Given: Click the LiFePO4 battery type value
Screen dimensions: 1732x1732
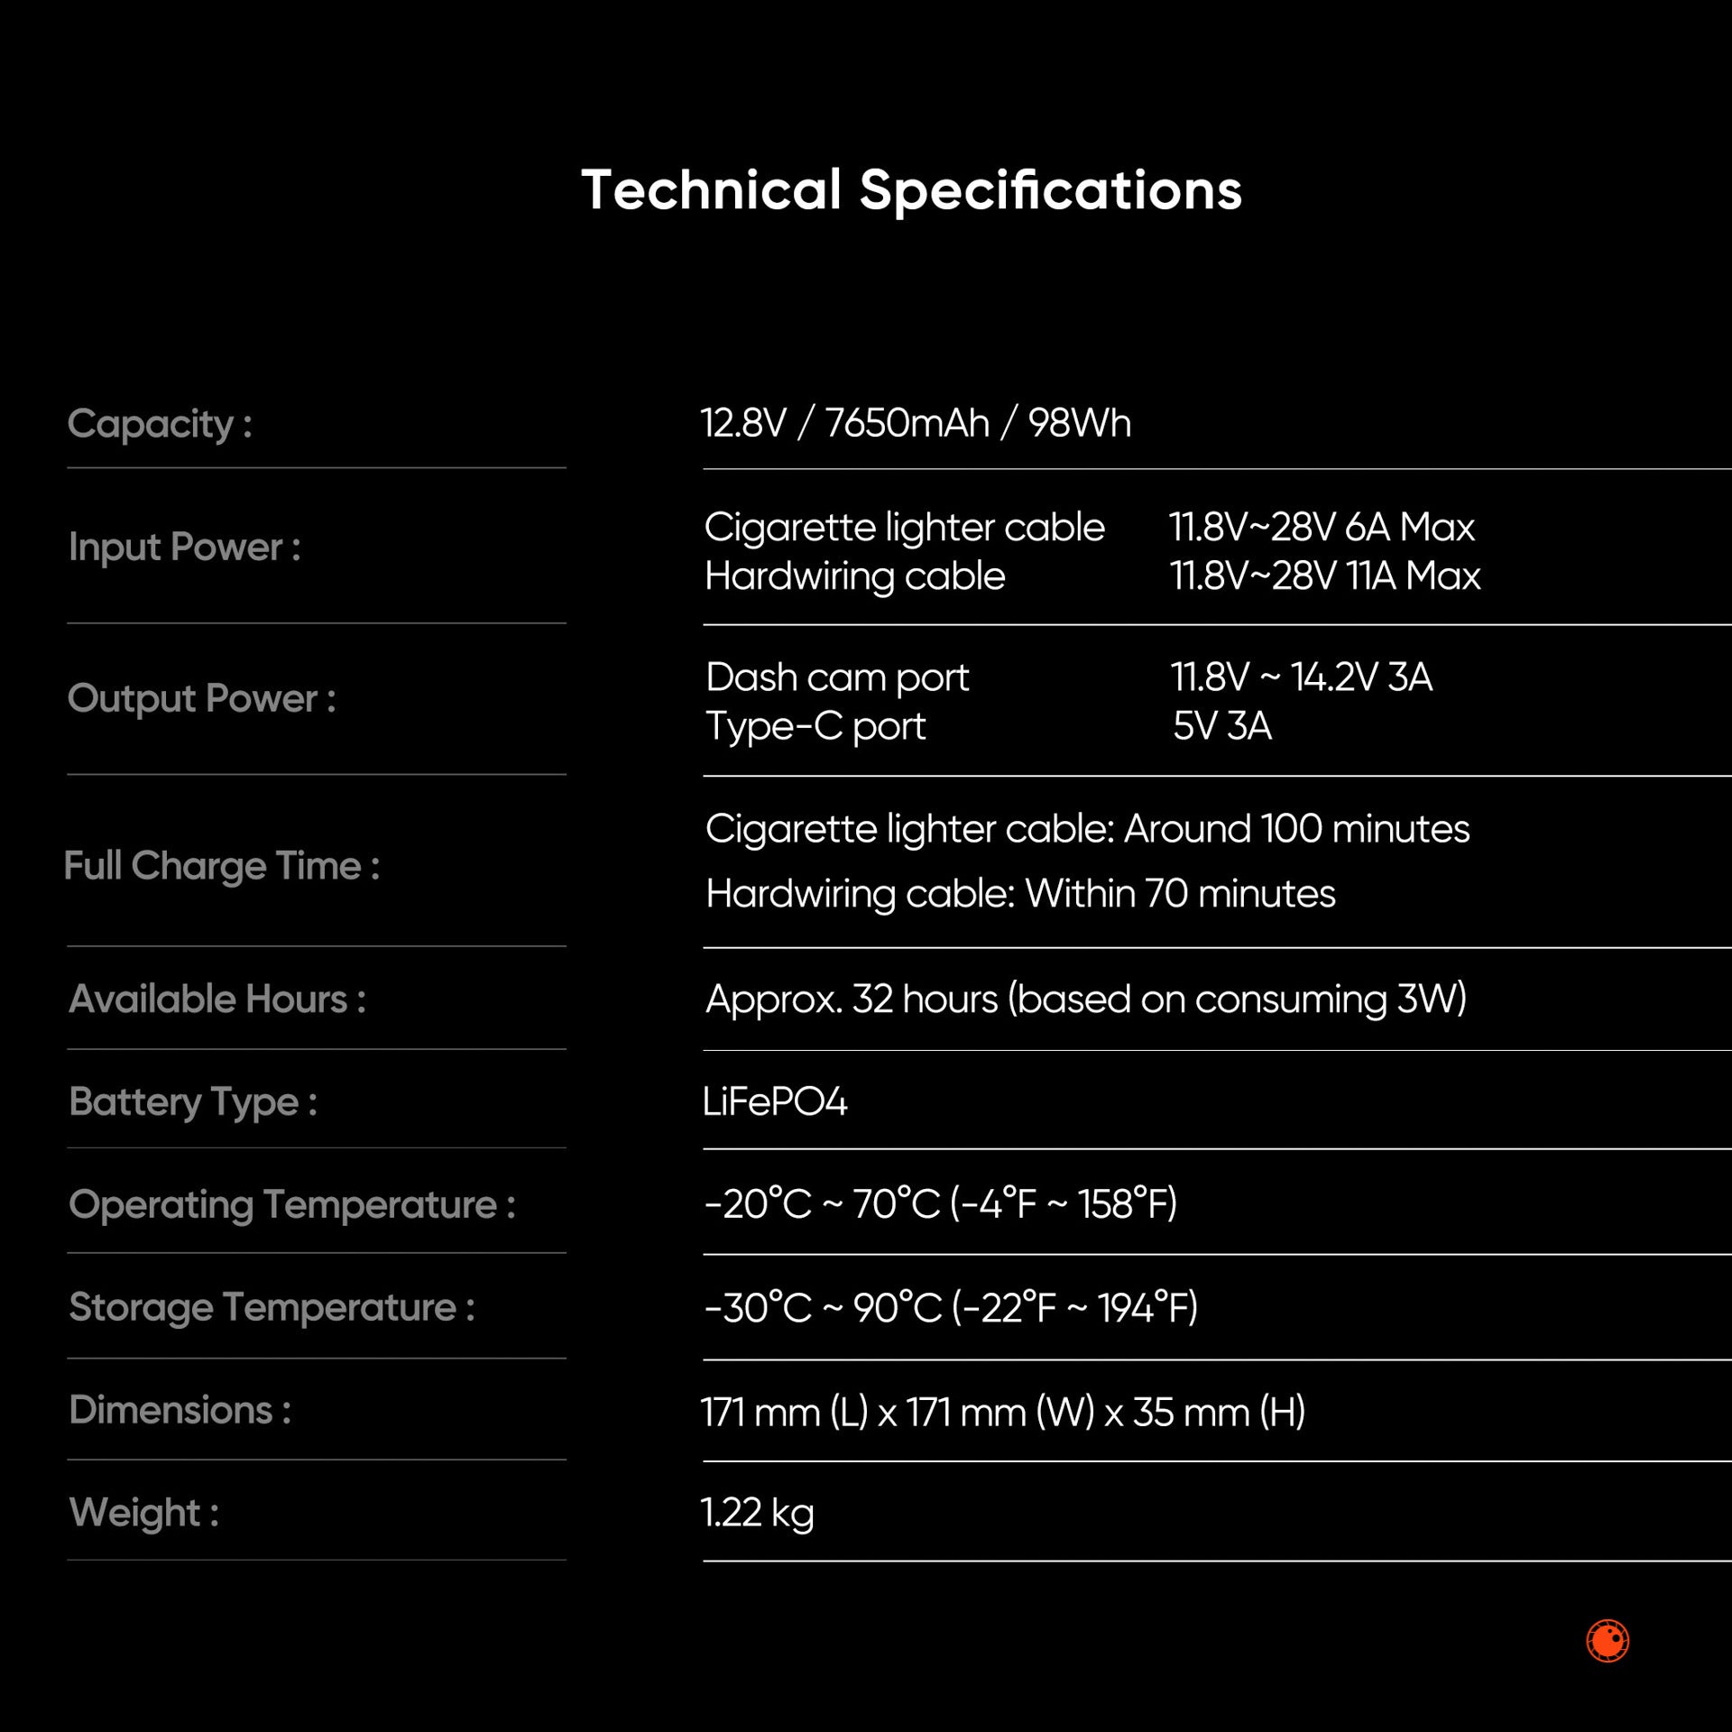Looking at the screenshot, I should 775,1101.
